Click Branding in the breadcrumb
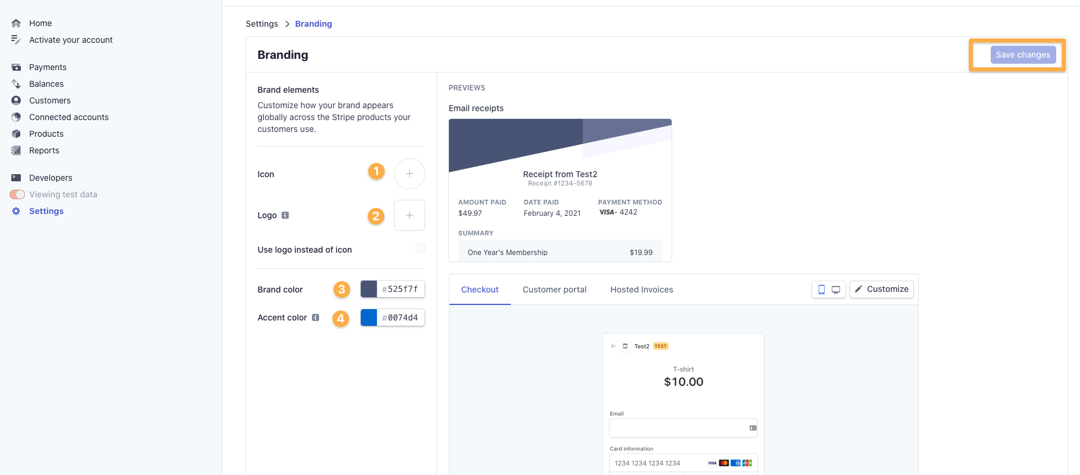Viewport: 1080px width, 475px height. pos(314,24)
